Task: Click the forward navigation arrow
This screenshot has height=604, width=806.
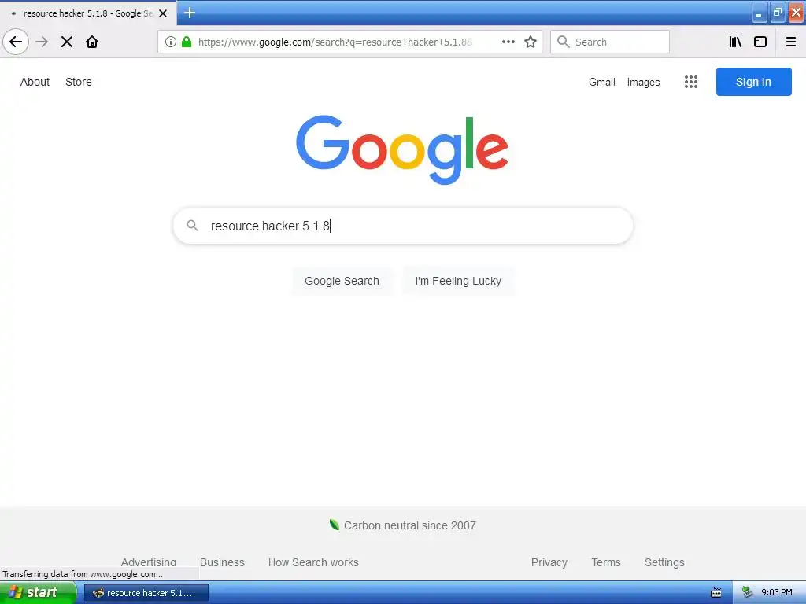Action: [x=43, y=42]
